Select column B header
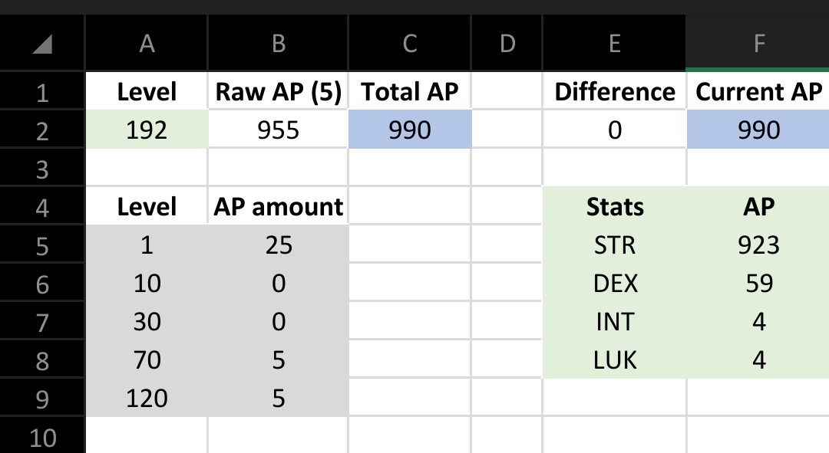 pos(278,44)
